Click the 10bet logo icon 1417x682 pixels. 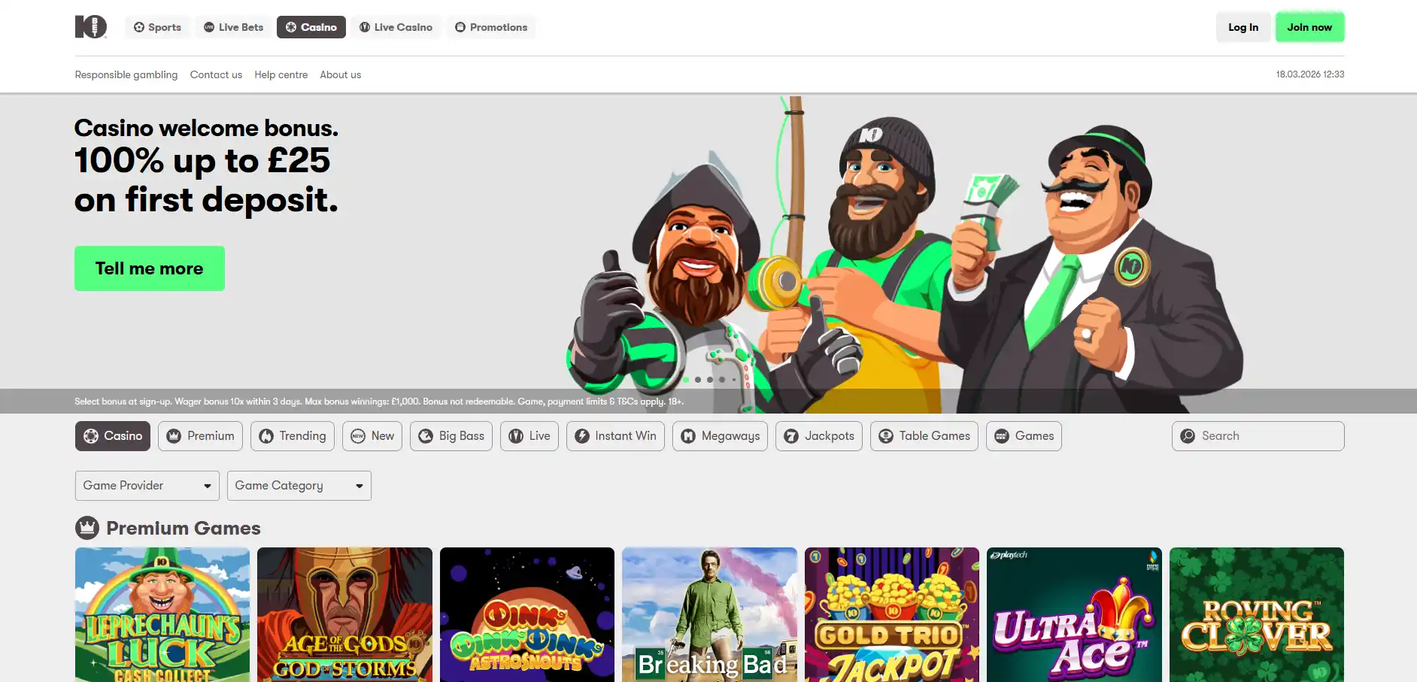pos(91,27)
